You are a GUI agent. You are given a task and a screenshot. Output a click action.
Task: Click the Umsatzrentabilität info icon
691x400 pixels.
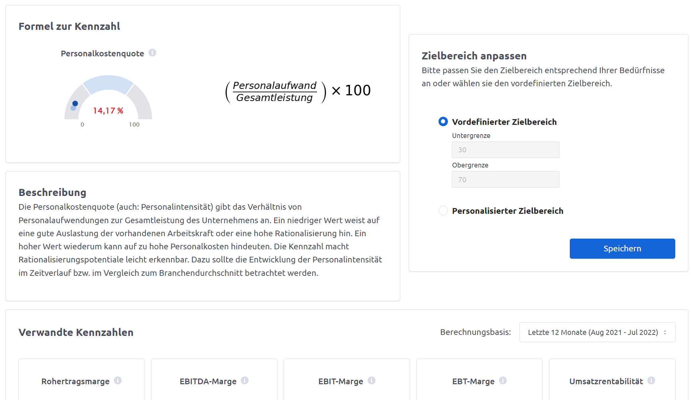tap(652, 381)
